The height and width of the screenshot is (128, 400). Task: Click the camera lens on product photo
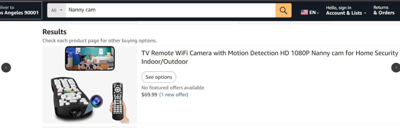97,100
